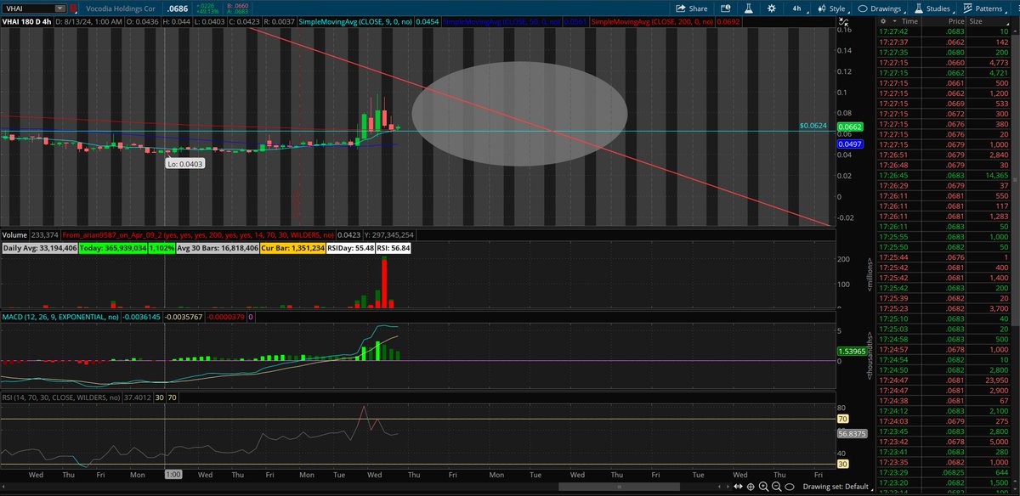Screen dimensions: 1020x496
Task: Click the 0.0497 blue price axis tag
Action: [x=853, y=144]
